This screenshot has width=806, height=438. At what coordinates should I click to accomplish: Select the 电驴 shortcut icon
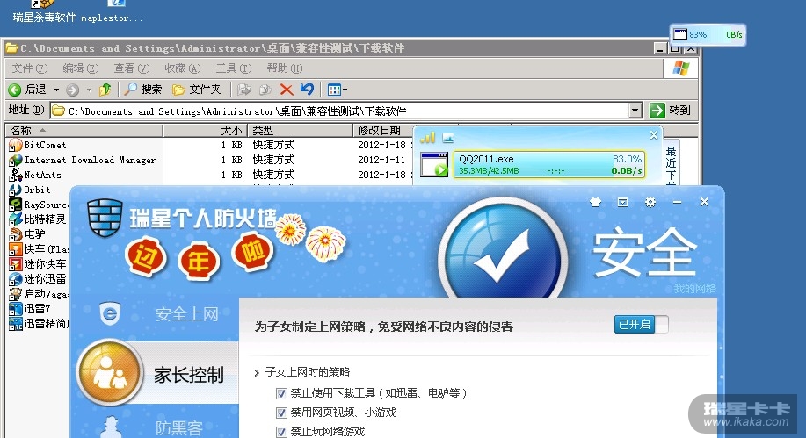click(x=16, y=234)
